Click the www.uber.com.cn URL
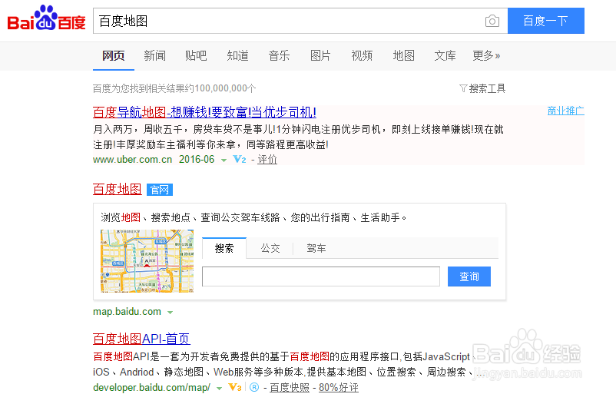The image size is (616, 394). coord(133,160)
